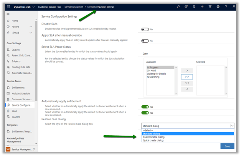Click the sidebar vertical scrollbar
Image resolution: width=241 pixels, height=156 pixels.
point(36,61)
